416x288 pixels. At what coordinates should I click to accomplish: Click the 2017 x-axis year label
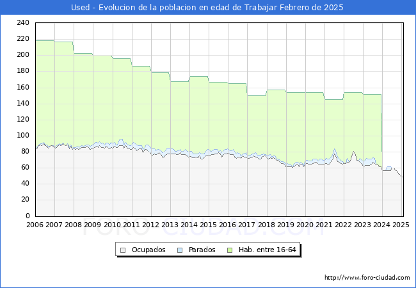click(247, 225)
